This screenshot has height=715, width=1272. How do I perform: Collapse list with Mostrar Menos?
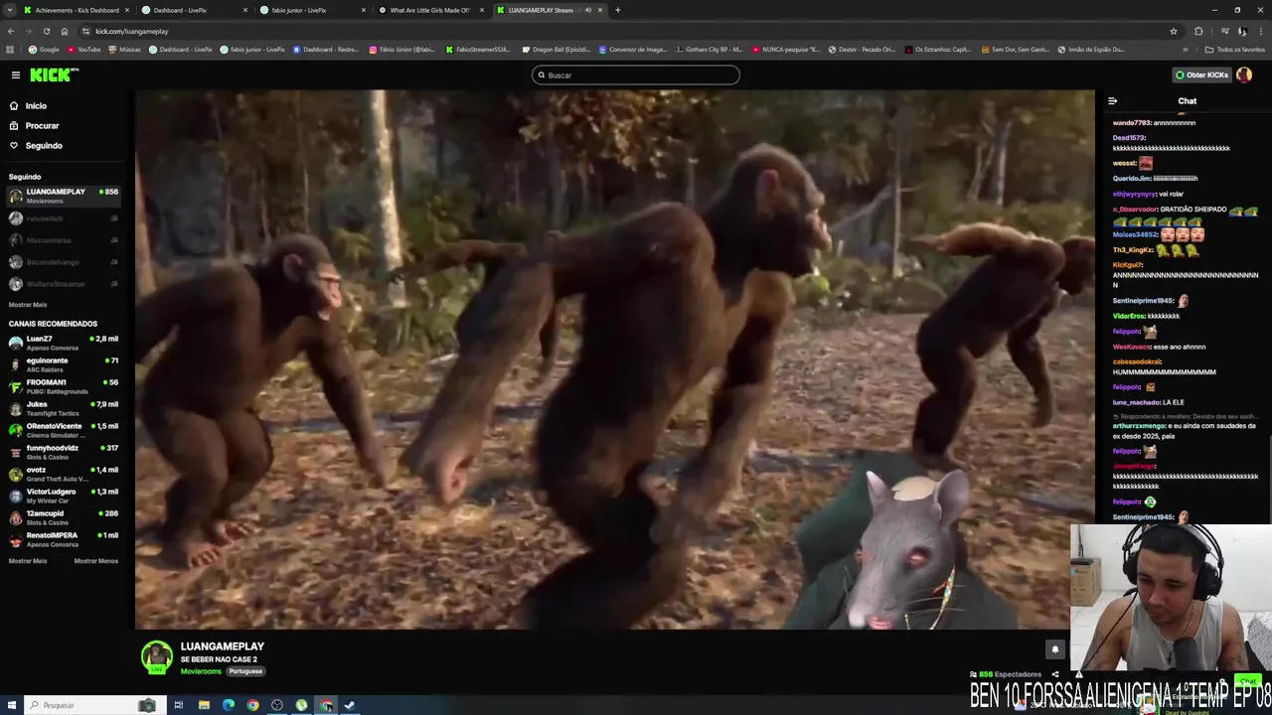96,561
